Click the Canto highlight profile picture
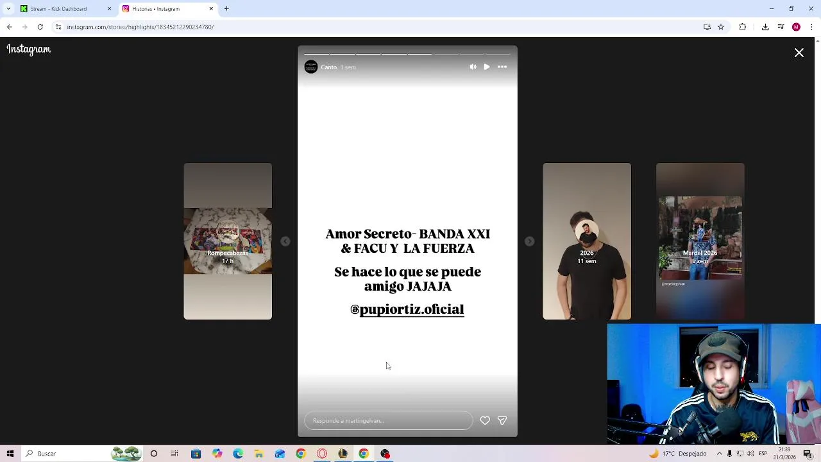 (x=311, y=67)
